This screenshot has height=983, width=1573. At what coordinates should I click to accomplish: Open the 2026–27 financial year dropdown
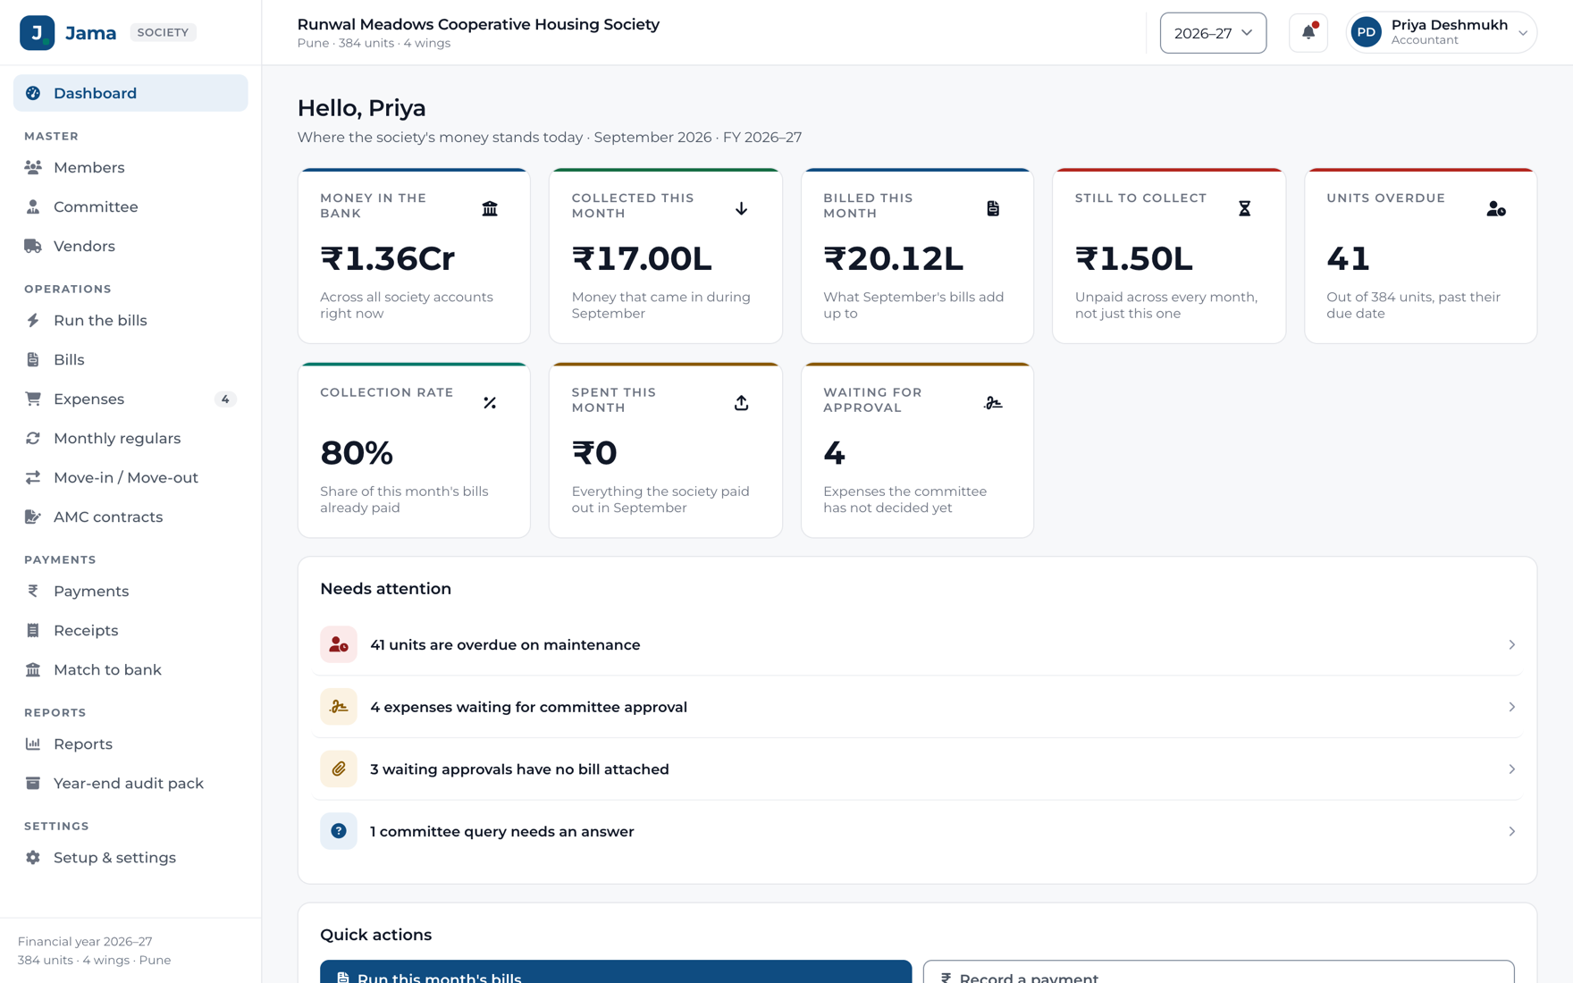pos(1213,33)
